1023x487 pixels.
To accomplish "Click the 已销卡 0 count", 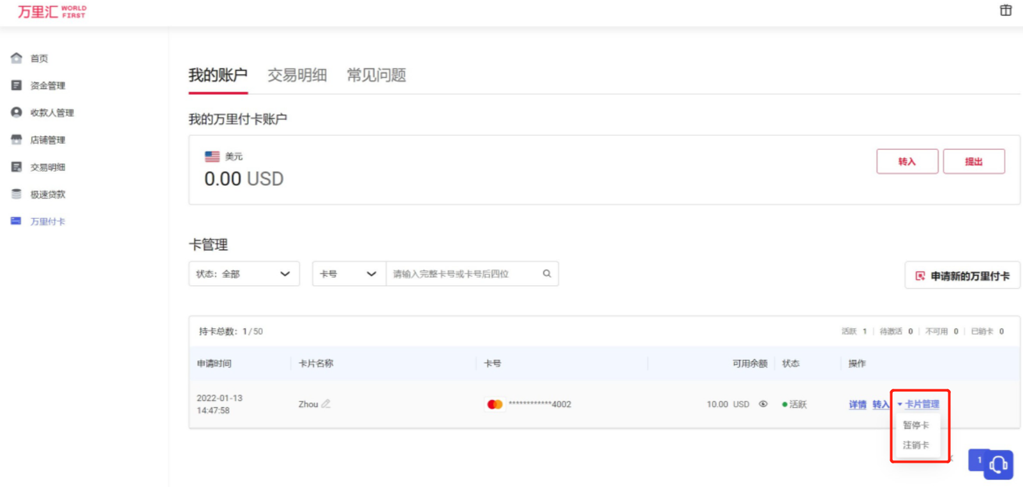I will 987,331.
